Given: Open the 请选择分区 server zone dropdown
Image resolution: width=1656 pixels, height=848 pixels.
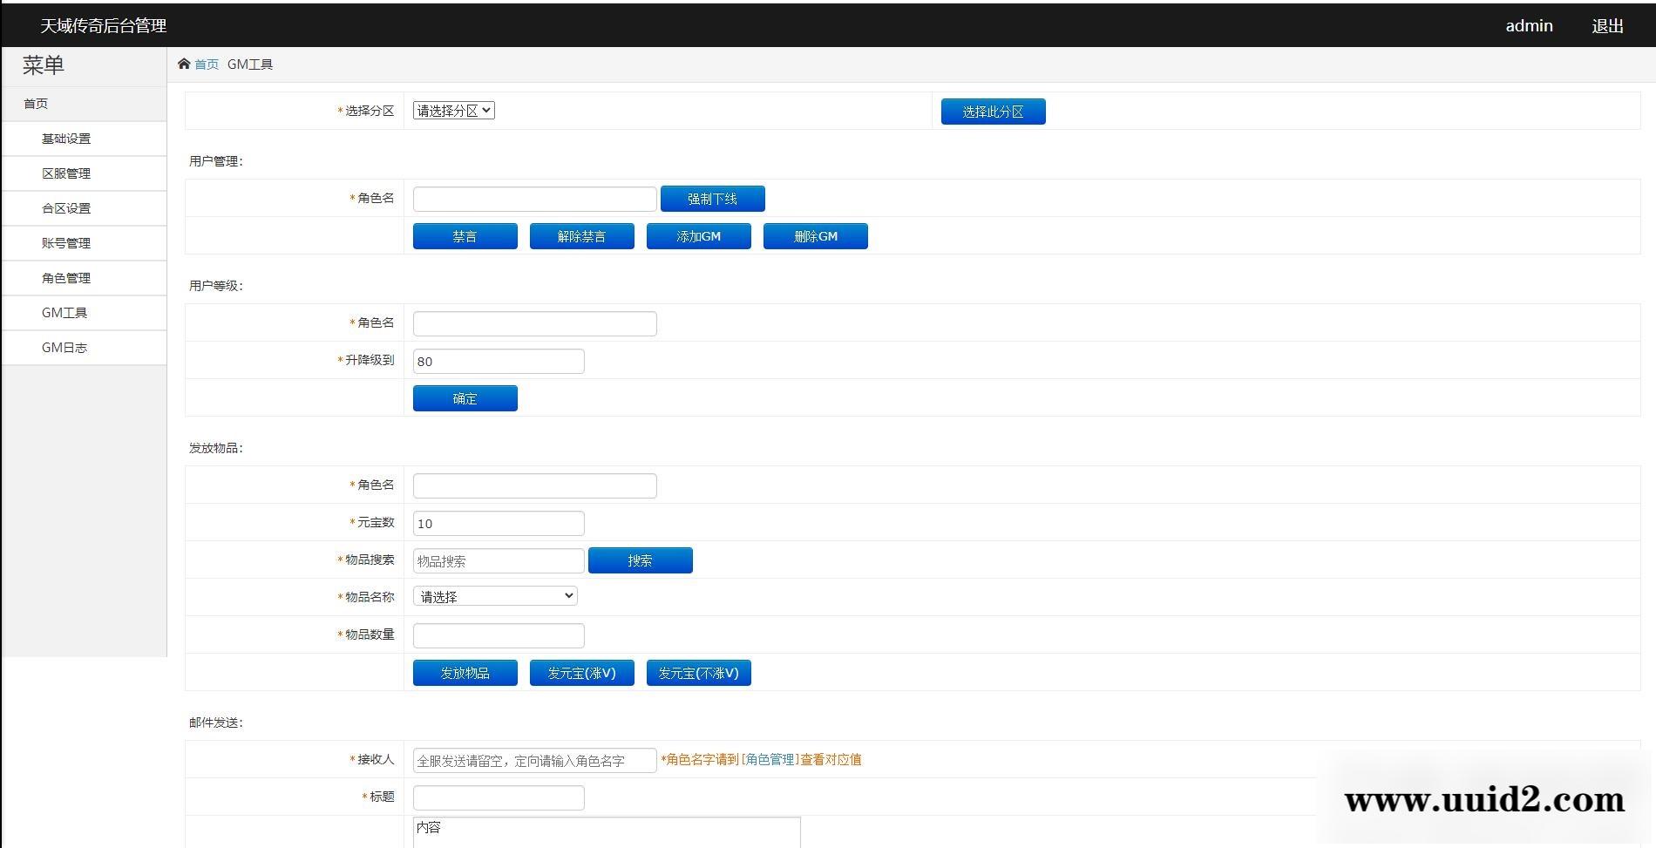Looking at the screenshot, I should pyautogui.click(x=454, y=111).
